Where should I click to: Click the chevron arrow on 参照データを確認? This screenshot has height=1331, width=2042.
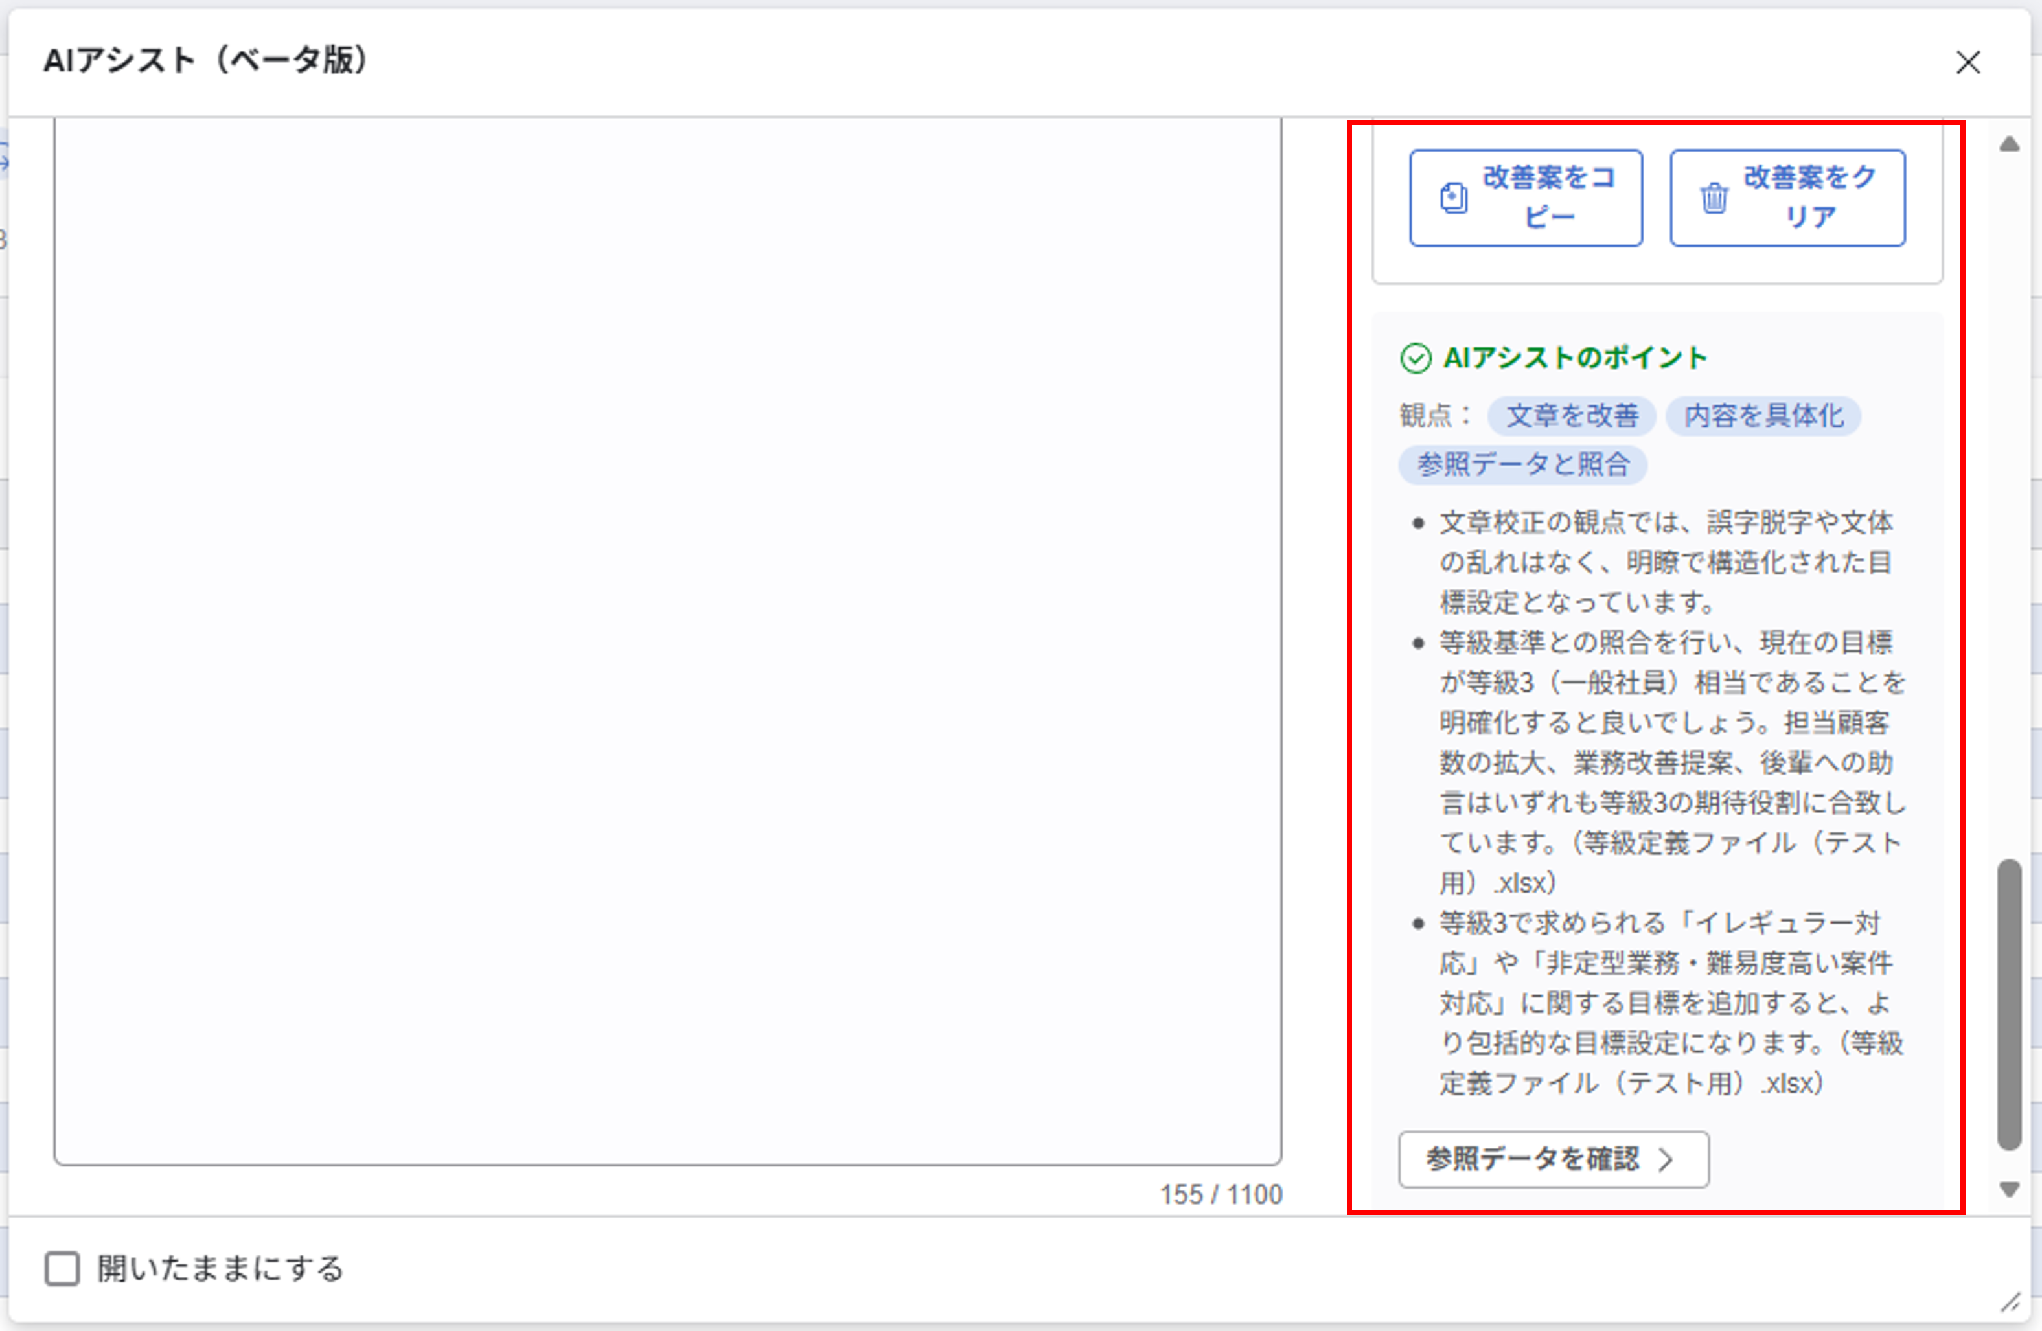tap(1666, 1159)
